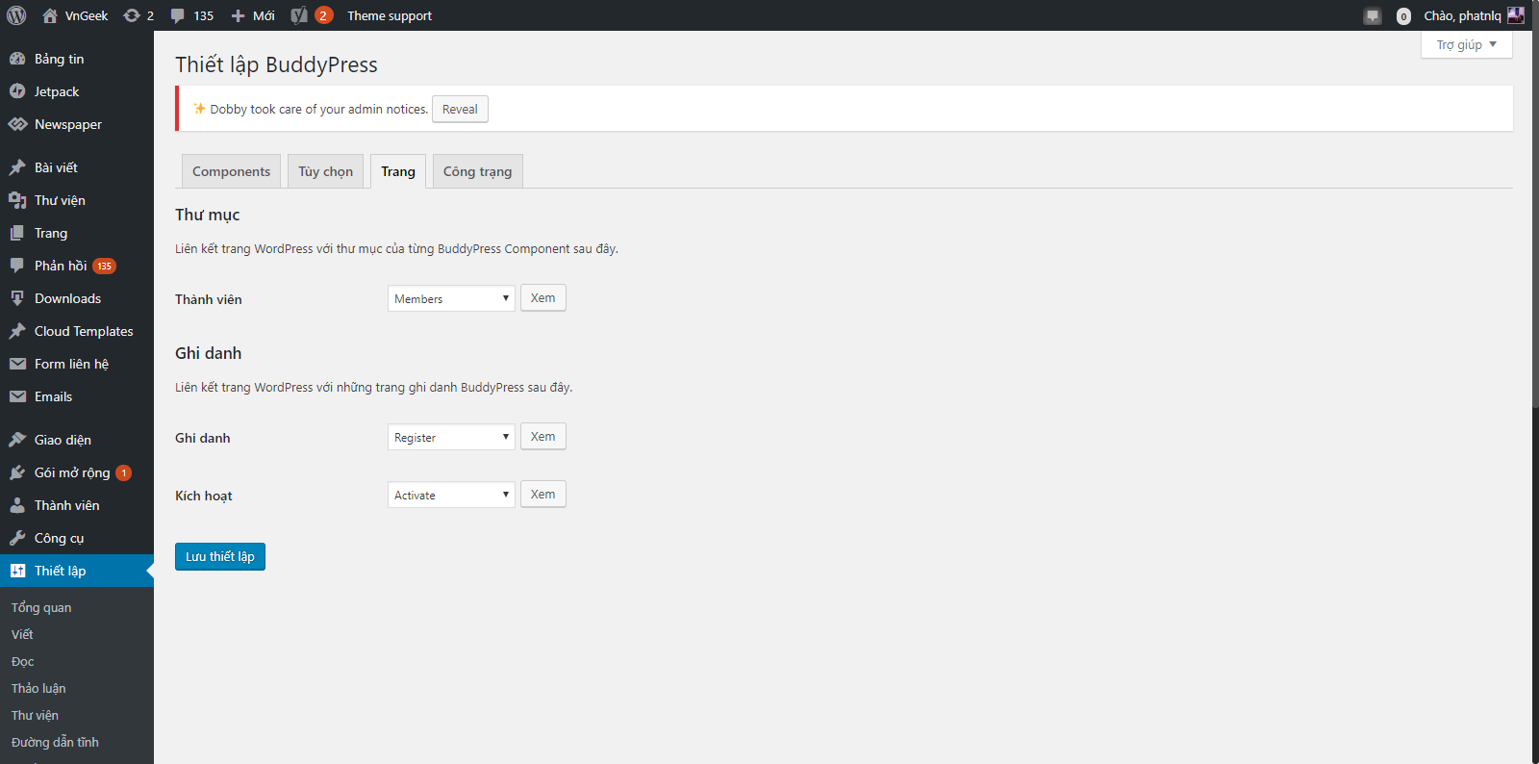
Task: Open the WordPress logo menu
Action: (16, 15)
